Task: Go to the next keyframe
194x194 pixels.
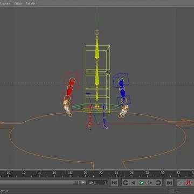Action: (158, 183)
